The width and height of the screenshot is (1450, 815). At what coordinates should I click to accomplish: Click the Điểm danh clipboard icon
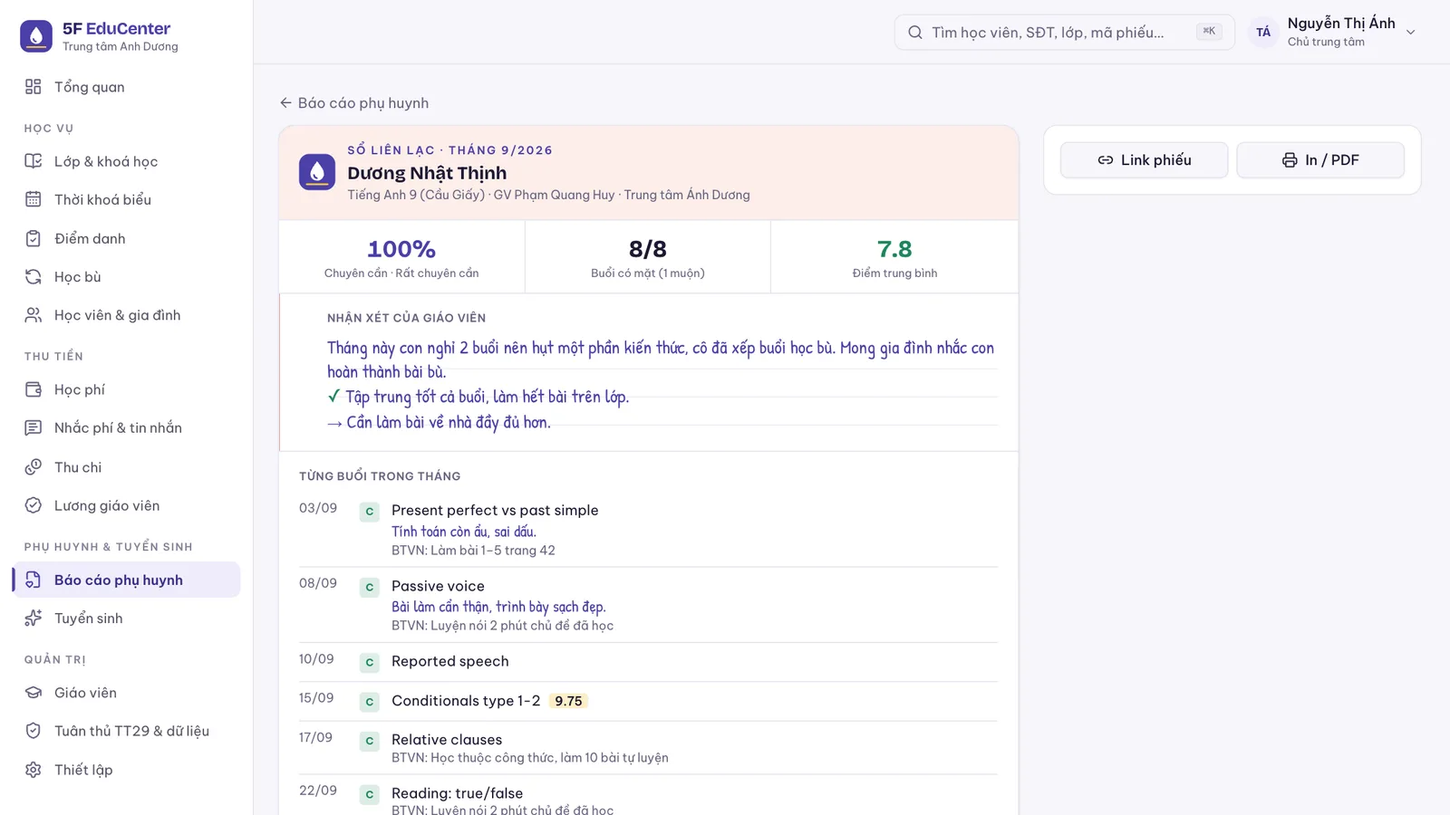pos(34,238)
